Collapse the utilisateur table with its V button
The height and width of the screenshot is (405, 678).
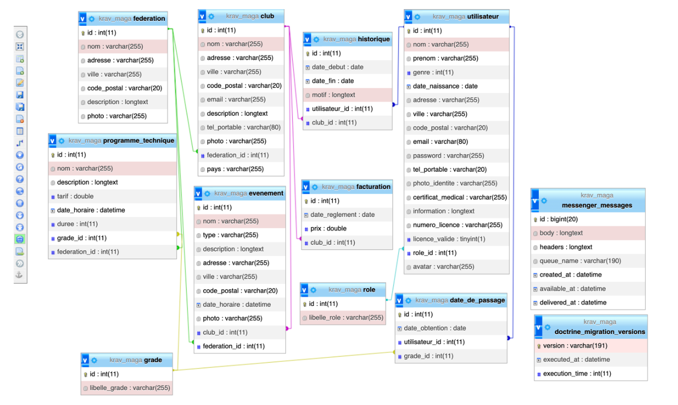[x=408, y=17]
